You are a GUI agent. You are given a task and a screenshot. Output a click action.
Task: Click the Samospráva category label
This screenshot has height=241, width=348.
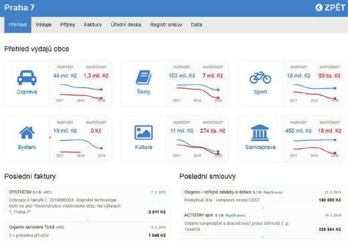point(260,147)
